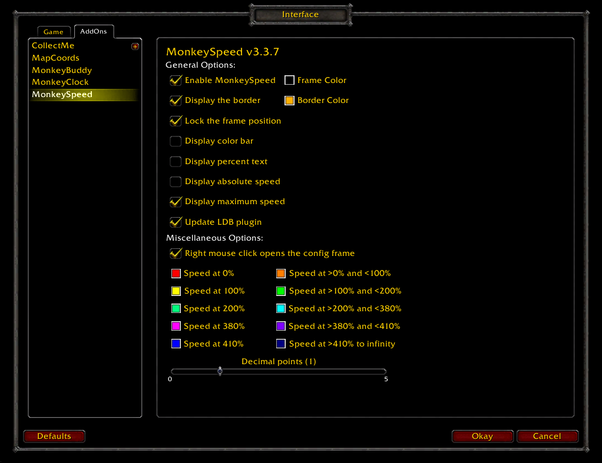Click the red Speed at 0% swatch

[176, 274]
